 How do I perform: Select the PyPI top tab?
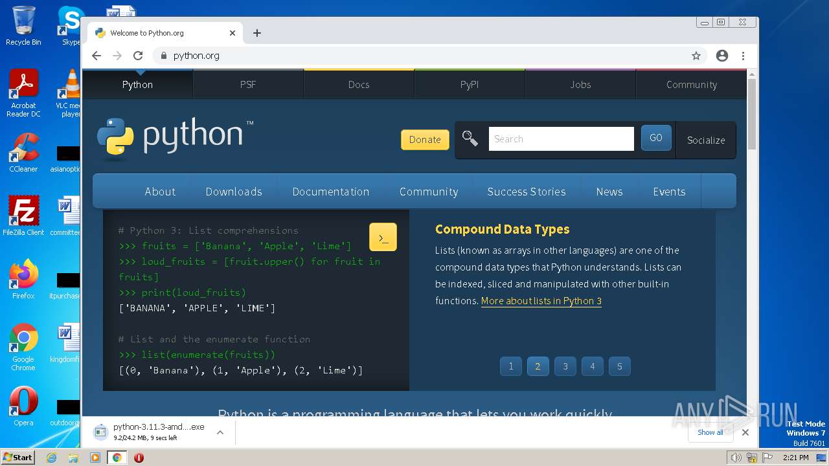[x=470, y=84]
